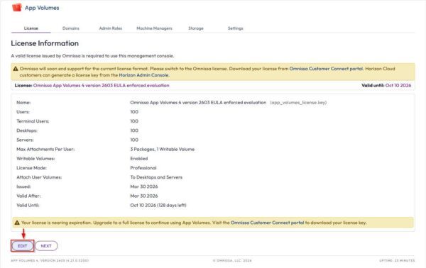The width and height of the screenshot is (426, 268).
Task: Click 'To Desktops and Servers' value
Action: pos(156,177)
